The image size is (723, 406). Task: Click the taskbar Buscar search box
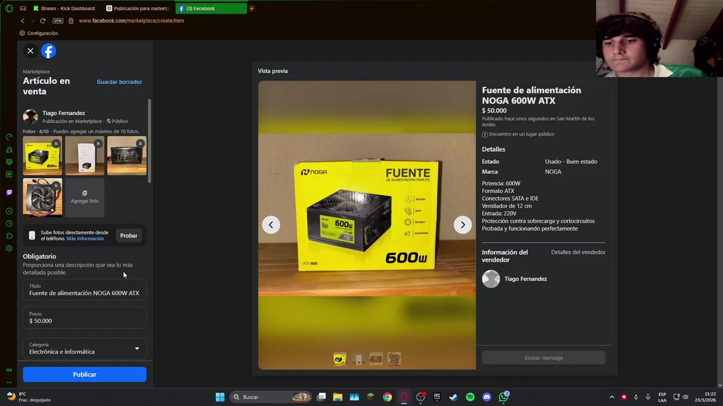pyautogui.click(x=271, y=397)
